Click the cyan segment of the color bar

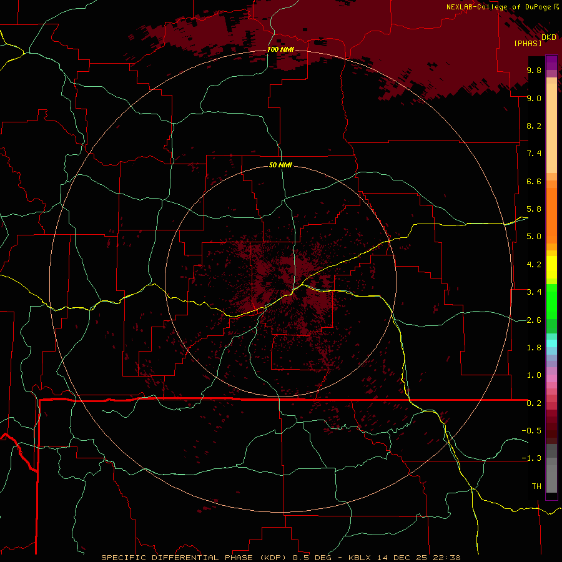point(551,343)
